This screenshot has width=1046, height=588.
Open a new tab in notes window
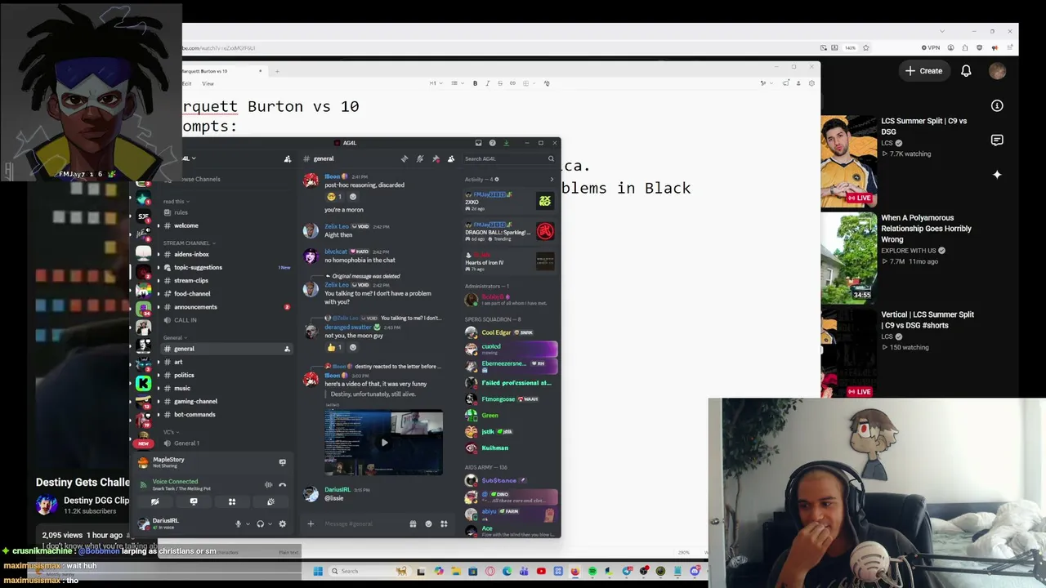click(x=277, y=71)
